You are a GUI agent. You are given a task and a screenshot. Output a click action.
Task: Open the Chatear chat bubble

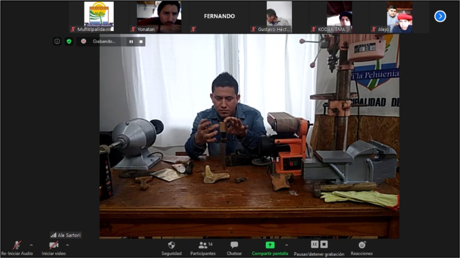(x=234, y=245)
